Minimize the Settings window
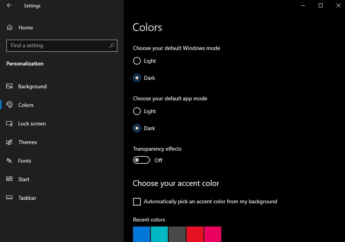Viewport: 345px width, 242px height. [x=303, y=5]
